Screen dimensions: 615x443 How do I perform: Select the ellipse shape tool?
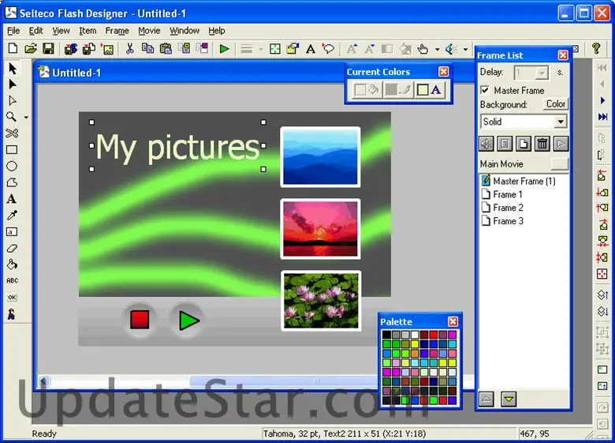pos(12,166)
